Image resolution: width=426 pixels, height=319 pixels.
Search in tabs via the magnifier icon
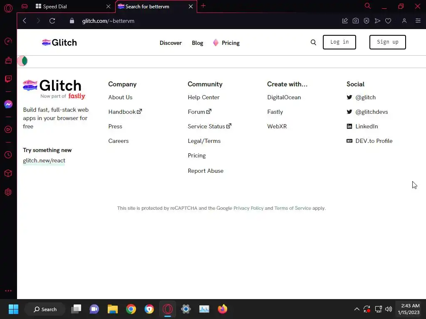point(367,6)
